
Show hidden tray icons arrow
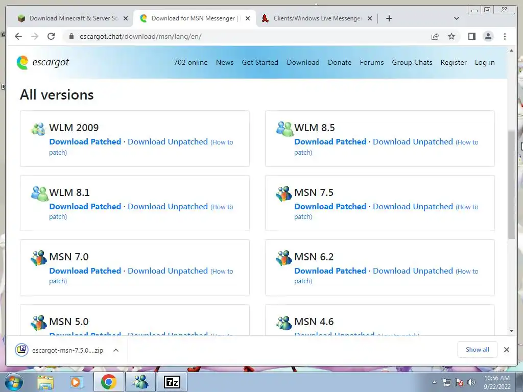[x=434, y=382]
